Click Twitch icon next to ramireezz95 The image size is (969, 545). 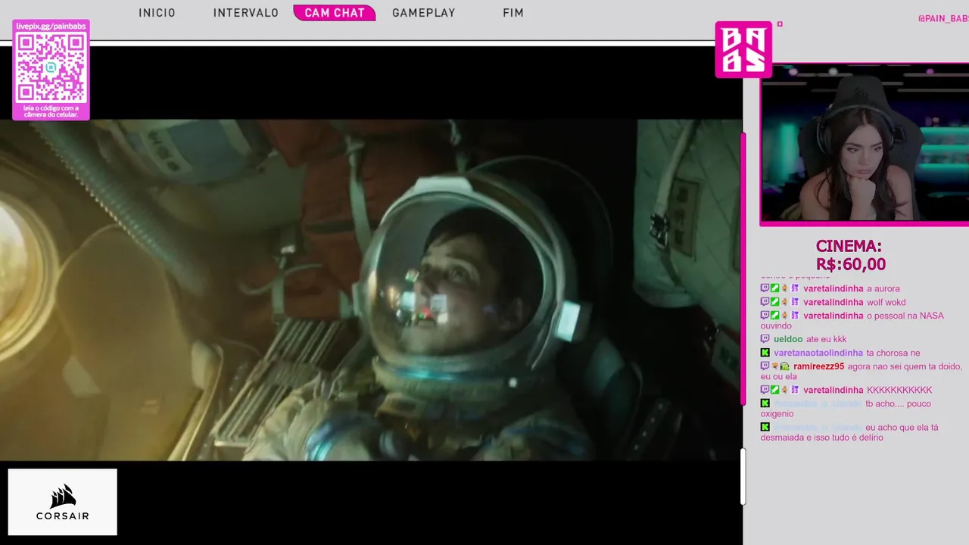[765, 366]
